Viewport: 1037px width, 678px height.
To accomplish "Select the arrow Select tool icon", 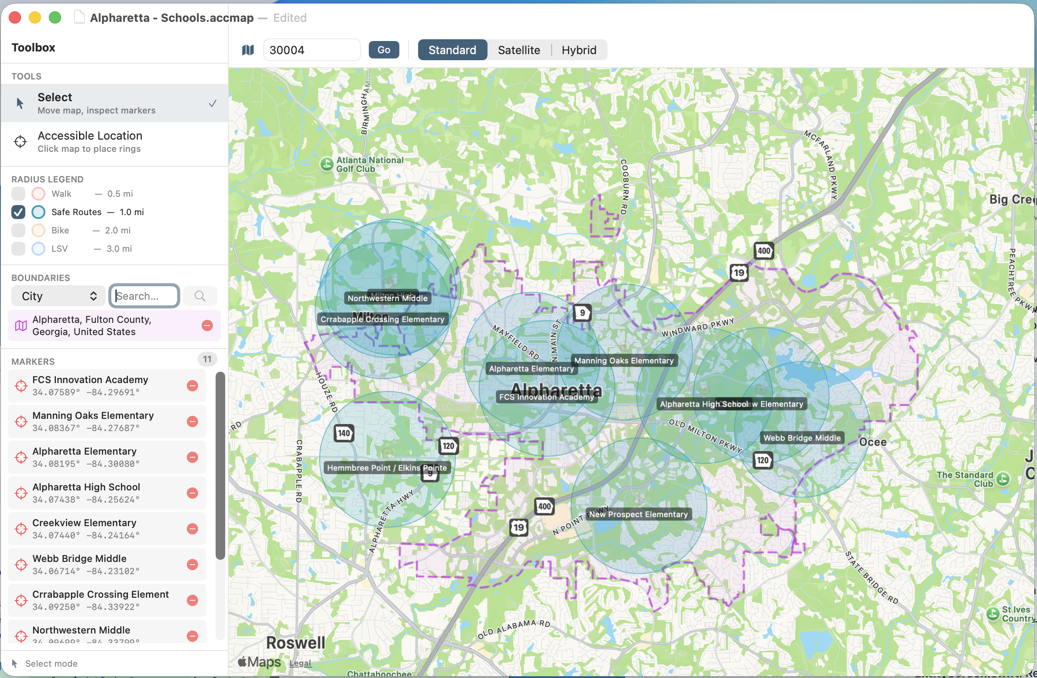I will click(20, 103).
